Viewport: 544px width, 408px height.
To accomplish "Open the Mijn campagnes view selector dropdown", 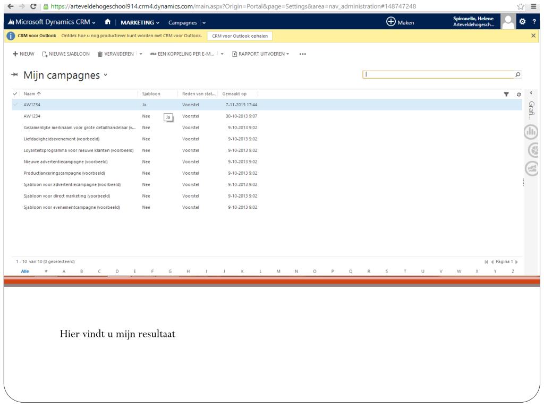I will coord(106,75).
